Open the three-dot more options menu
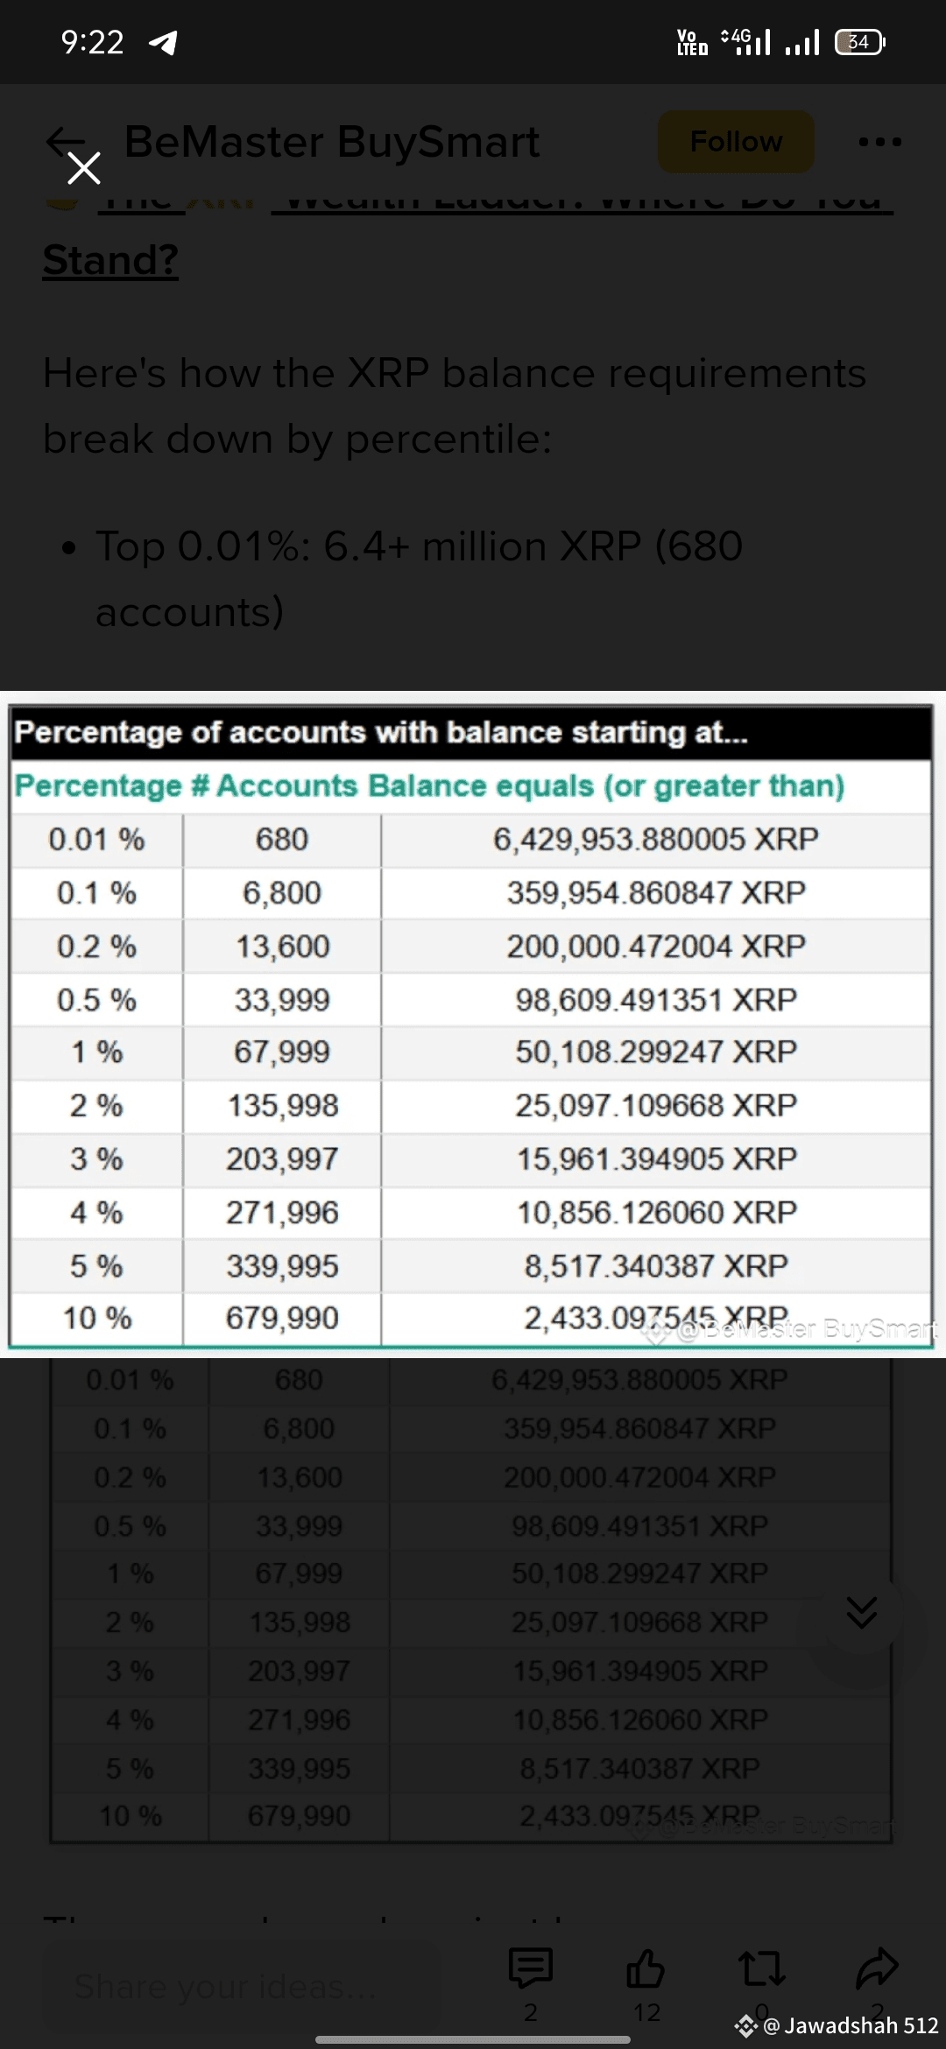946x2049 pixels. pos(879,141)
